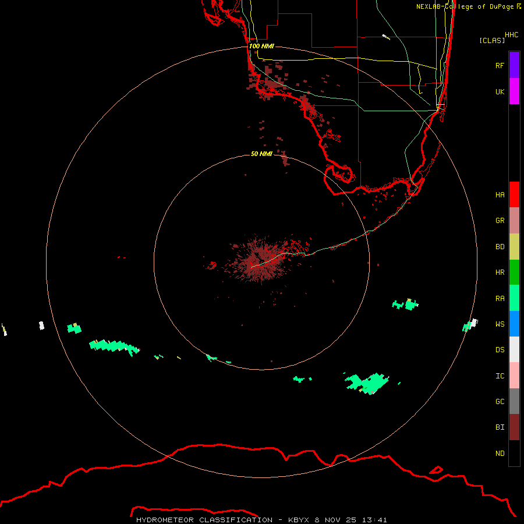Click the [CLAS] units label
Screen dimensions: 524x524
point(492,40)
